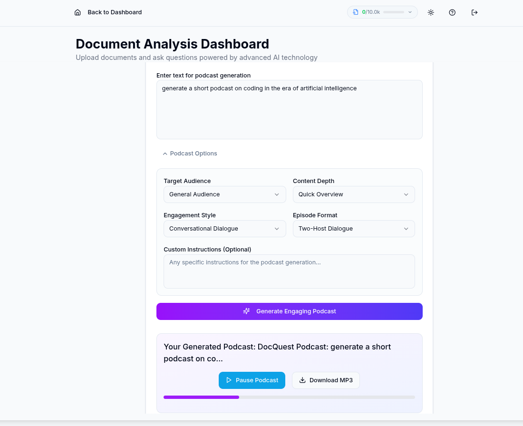The image size is (523, 426).
Task: Click the logout arrow icon
Action: pos(475,12)
